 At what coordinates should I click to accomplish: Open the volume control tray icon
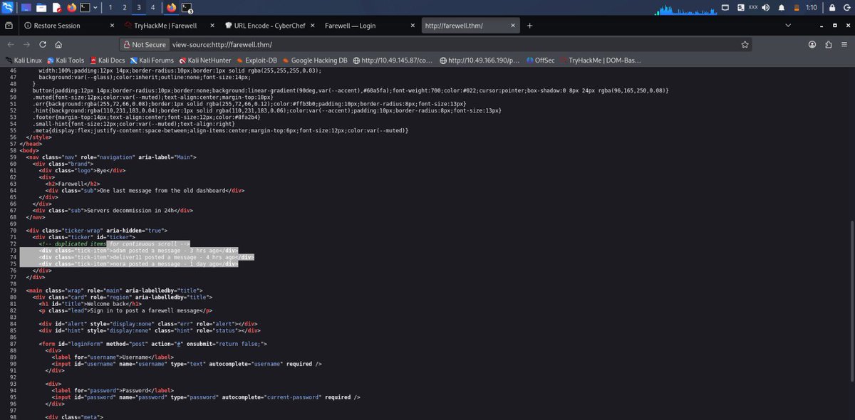pos(766,8)
